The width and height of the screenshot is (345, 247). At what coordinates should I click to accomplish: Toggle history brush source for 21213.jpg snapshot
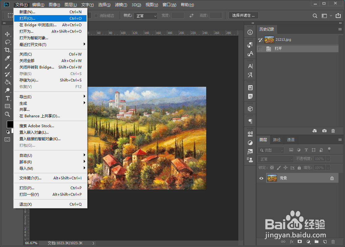click(261, 40)
